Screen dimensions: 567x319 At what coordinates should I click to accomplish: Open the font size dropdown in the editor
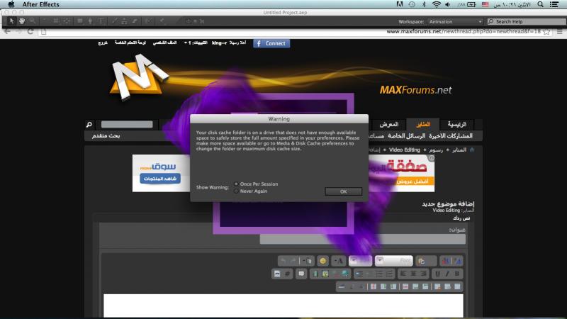(x=360, y=261)
